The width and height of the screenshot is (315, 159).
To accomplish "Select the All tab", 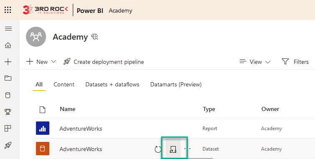I will coord(39,84).
